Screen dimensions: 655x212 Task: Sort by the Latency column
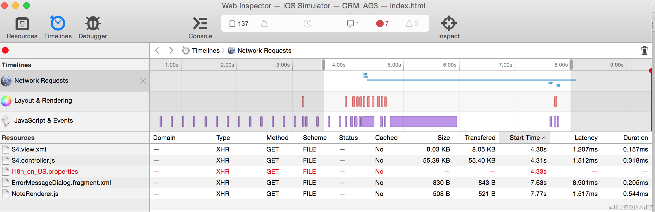coord(586,138)
